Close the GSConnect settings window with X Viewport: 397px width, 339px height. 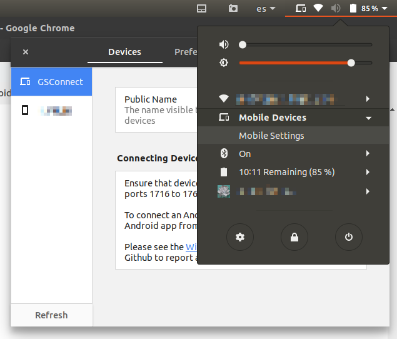26,52
